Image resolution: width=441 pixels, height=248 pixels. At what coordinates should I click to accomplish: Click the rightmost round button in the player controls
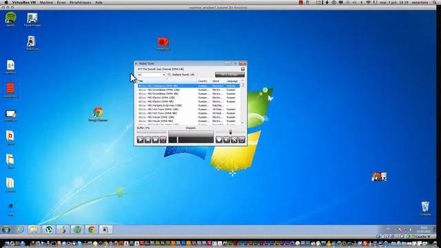pyautogui.click(x=242, y=139)
